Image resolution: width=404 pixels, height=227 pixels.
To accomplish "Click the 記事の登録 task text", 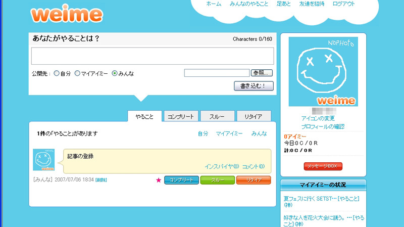I will [x=80, y=156].
